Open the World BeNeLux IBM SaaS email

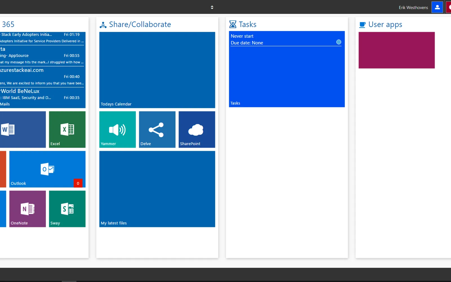(x=42, y=94)
